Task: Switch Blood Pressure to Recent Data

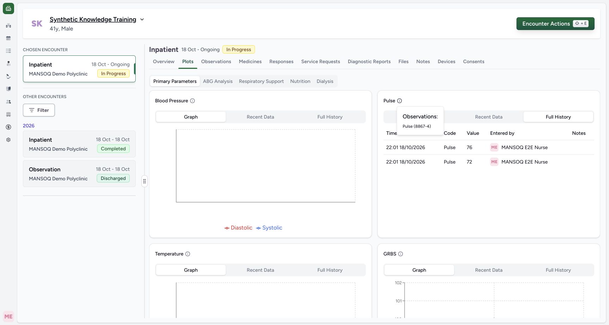Action: 260,117
